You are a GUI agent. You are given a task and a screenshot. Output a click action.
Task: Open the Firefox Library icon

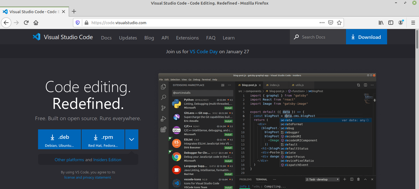click(x=381, y=22)
